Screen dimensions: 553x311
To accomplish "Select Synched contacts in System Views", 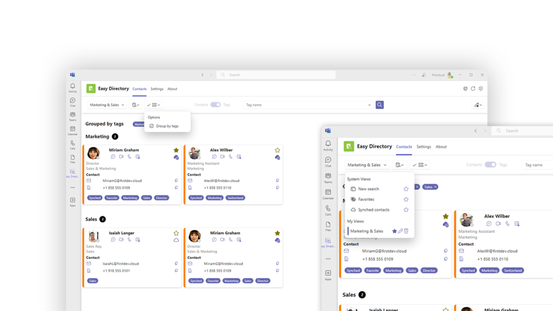I will (374, 210).
